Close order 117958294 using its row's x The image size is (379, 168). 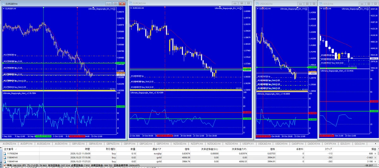pos(375,153)
